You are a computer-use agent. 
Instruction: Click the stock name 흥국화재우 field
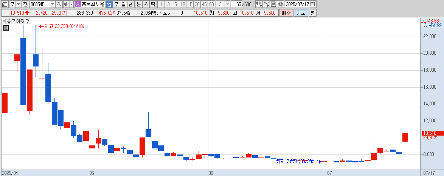click(93, 4)
